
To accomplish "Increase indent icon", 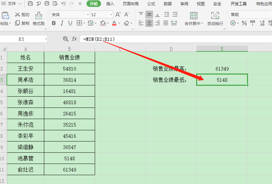I will 175,14.
